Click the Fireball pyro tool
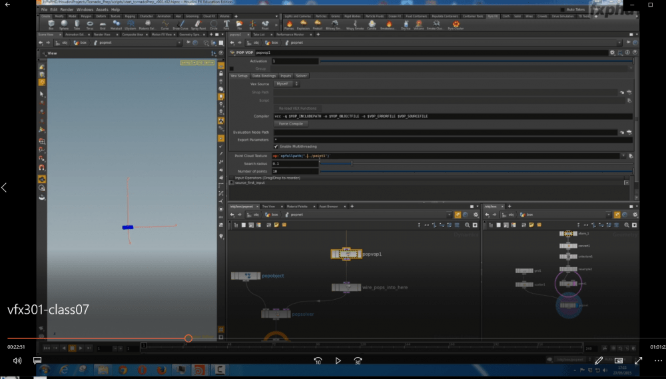The height and width of the screenshot is (379, 666). click(x=318, y=25)
